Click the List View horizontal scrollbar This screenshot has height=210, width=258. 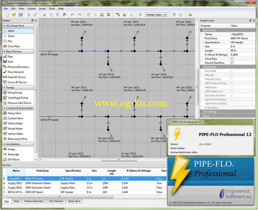coord(59,196)
